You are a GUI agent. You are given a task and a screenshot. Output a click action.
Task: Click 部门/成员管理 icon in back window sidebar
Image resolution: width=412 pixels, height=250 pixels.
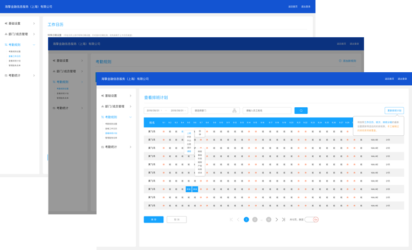(x=6, y=34)
